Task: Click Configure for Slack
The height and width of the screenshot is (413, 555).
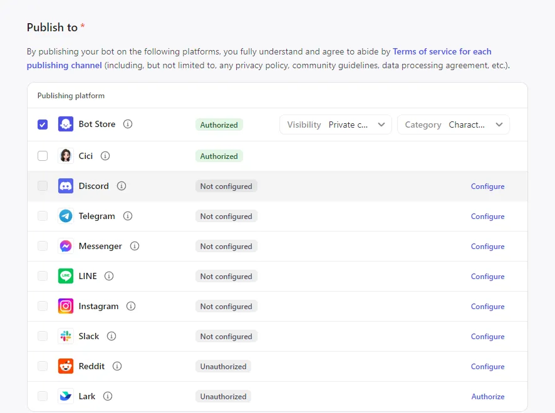Action: [x=487, y=337]
